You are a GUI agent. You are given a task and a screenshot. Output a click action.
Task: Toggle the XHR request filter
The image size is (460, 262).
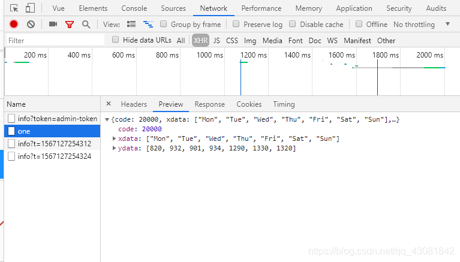(201, 41)
